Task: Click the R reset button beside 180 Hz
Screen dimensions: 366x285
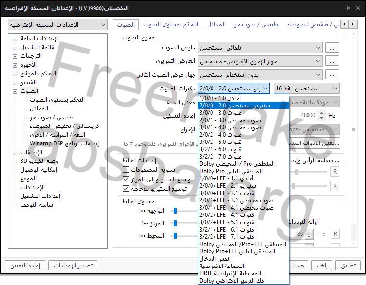Action: [x=335, y=234]
